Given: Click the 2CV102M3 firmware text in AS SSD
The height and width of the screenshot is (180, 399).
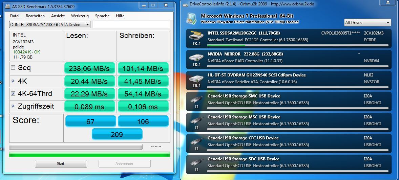Looking at the screenshot, I should [x=23, y=42].
